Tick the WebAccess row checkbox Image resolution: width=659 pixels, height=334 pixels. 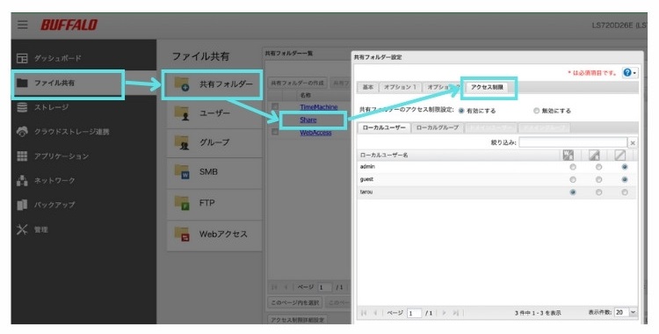tap(275, 132)
